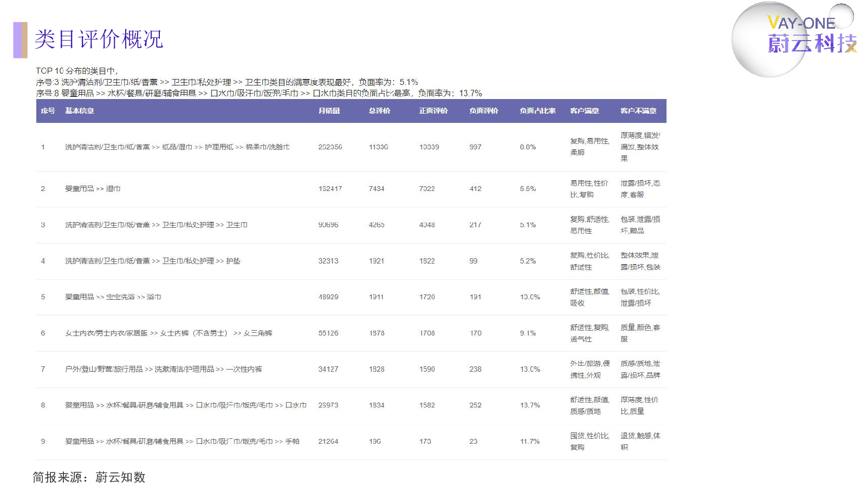Open the 婴童用品 >> 湿巾 category row

click(x=93, y=189)
